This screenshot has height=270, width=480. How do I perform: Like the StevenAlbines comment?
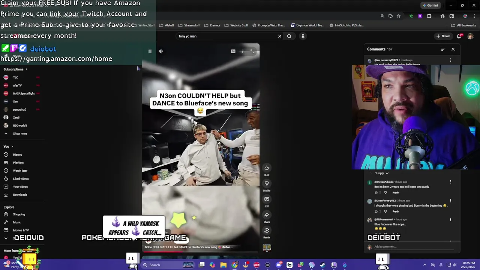[x=376, y=192]
